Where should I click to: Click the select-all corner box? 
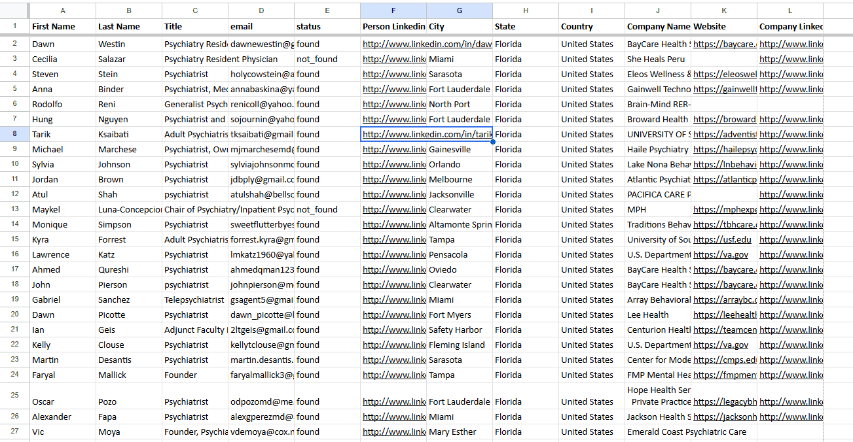14,10
